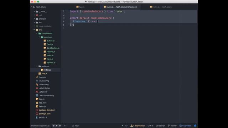Open index.js in the reducers folder
The height and width of the screenshot is (128, 228).
click(47, 70)
